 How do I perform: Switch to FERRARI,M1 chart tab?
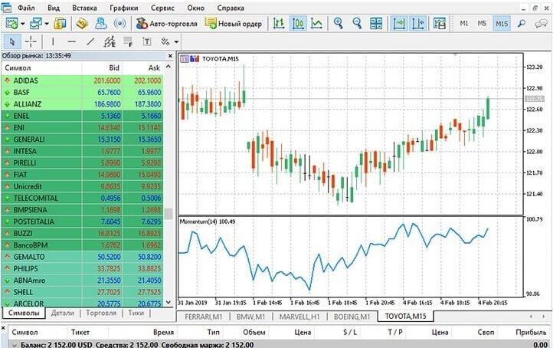point(204,317)
